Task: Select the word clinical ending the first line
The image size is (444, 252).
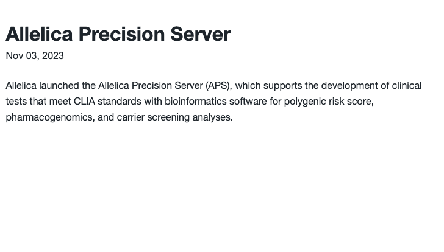Action: pyautogui.click(x=407, y=86)
